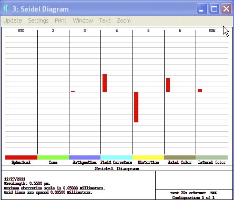Click the Spherical legend label
234x200 pixels.
(x=21, y=162)
